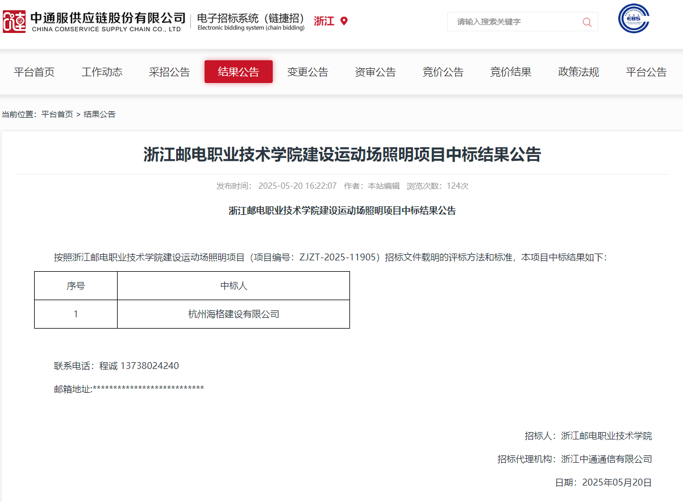683x502 pixels.
Task: Click inside the keyword search input box
Action: [x=511, y=22]
